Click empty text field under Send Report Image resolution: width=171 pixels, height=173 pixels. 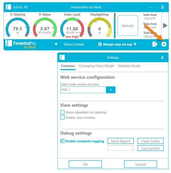[x=121, y=148]
